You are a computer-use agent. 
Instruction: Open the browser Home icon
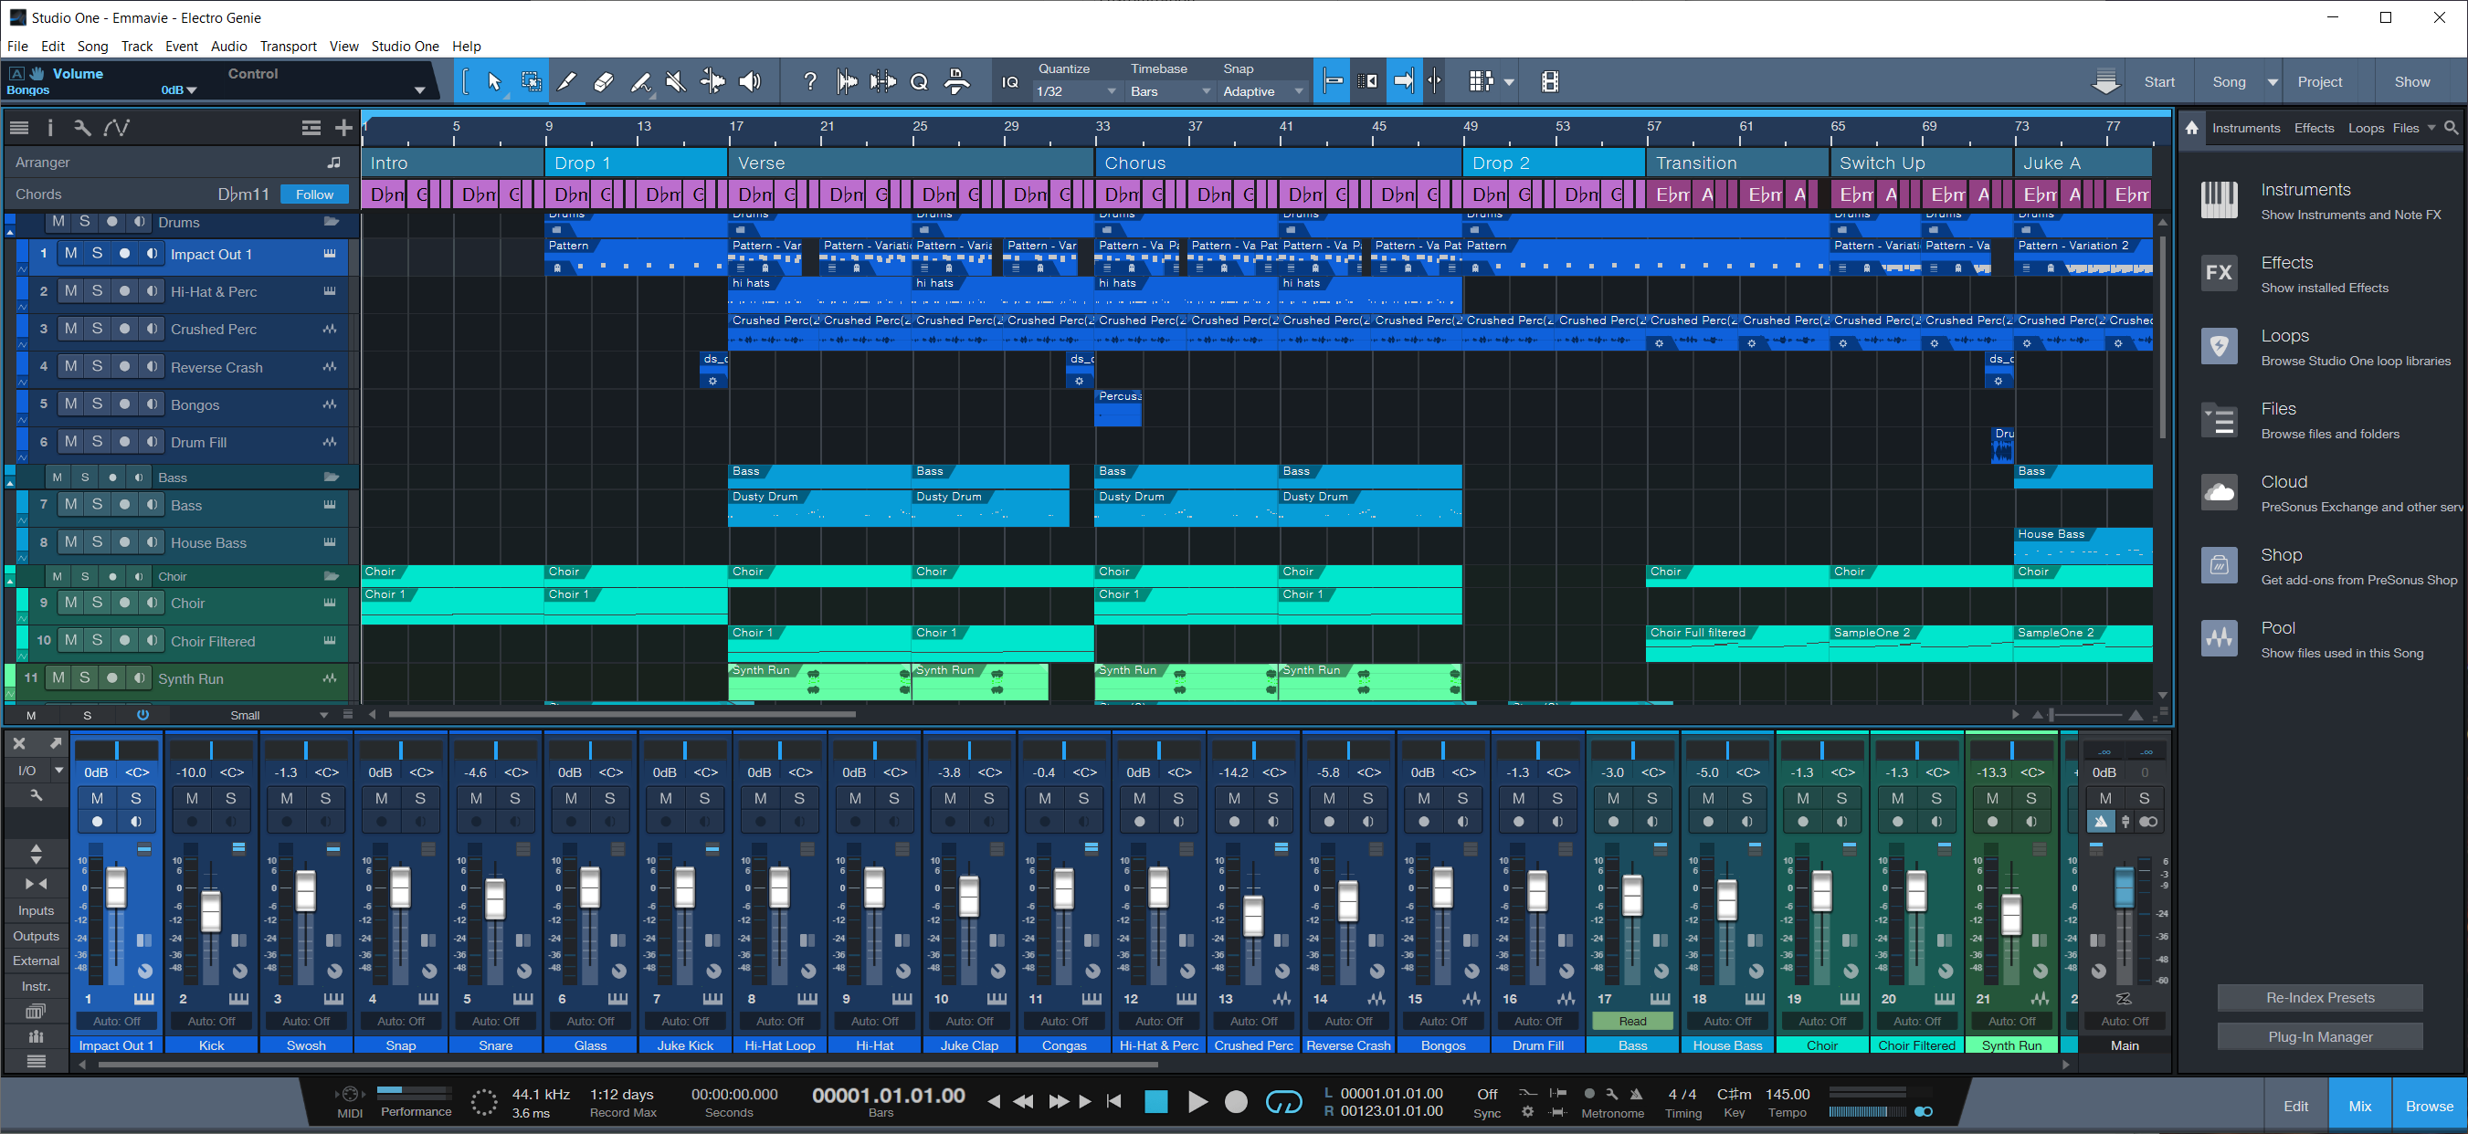pos(2192,128)
